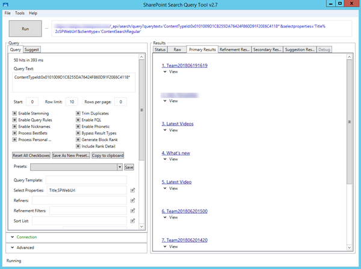Open the Suggestion Results tab

point(300,50)
